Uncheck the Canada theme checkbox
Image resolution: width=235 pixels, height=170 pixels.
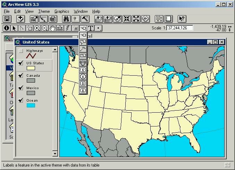coord(21,76)
